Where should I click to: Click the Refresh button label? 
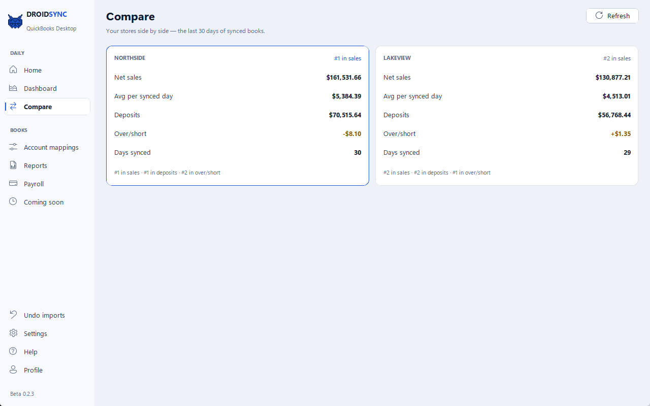coord(619,16)
